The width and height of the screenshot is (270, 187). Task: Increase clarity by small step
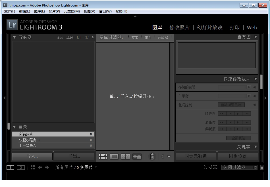pos(238,122)
